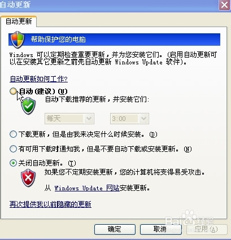The height and width of the screenshot is (240, 231).
Task: Click the 应用(A) button
Action: [x=207, y=229]
